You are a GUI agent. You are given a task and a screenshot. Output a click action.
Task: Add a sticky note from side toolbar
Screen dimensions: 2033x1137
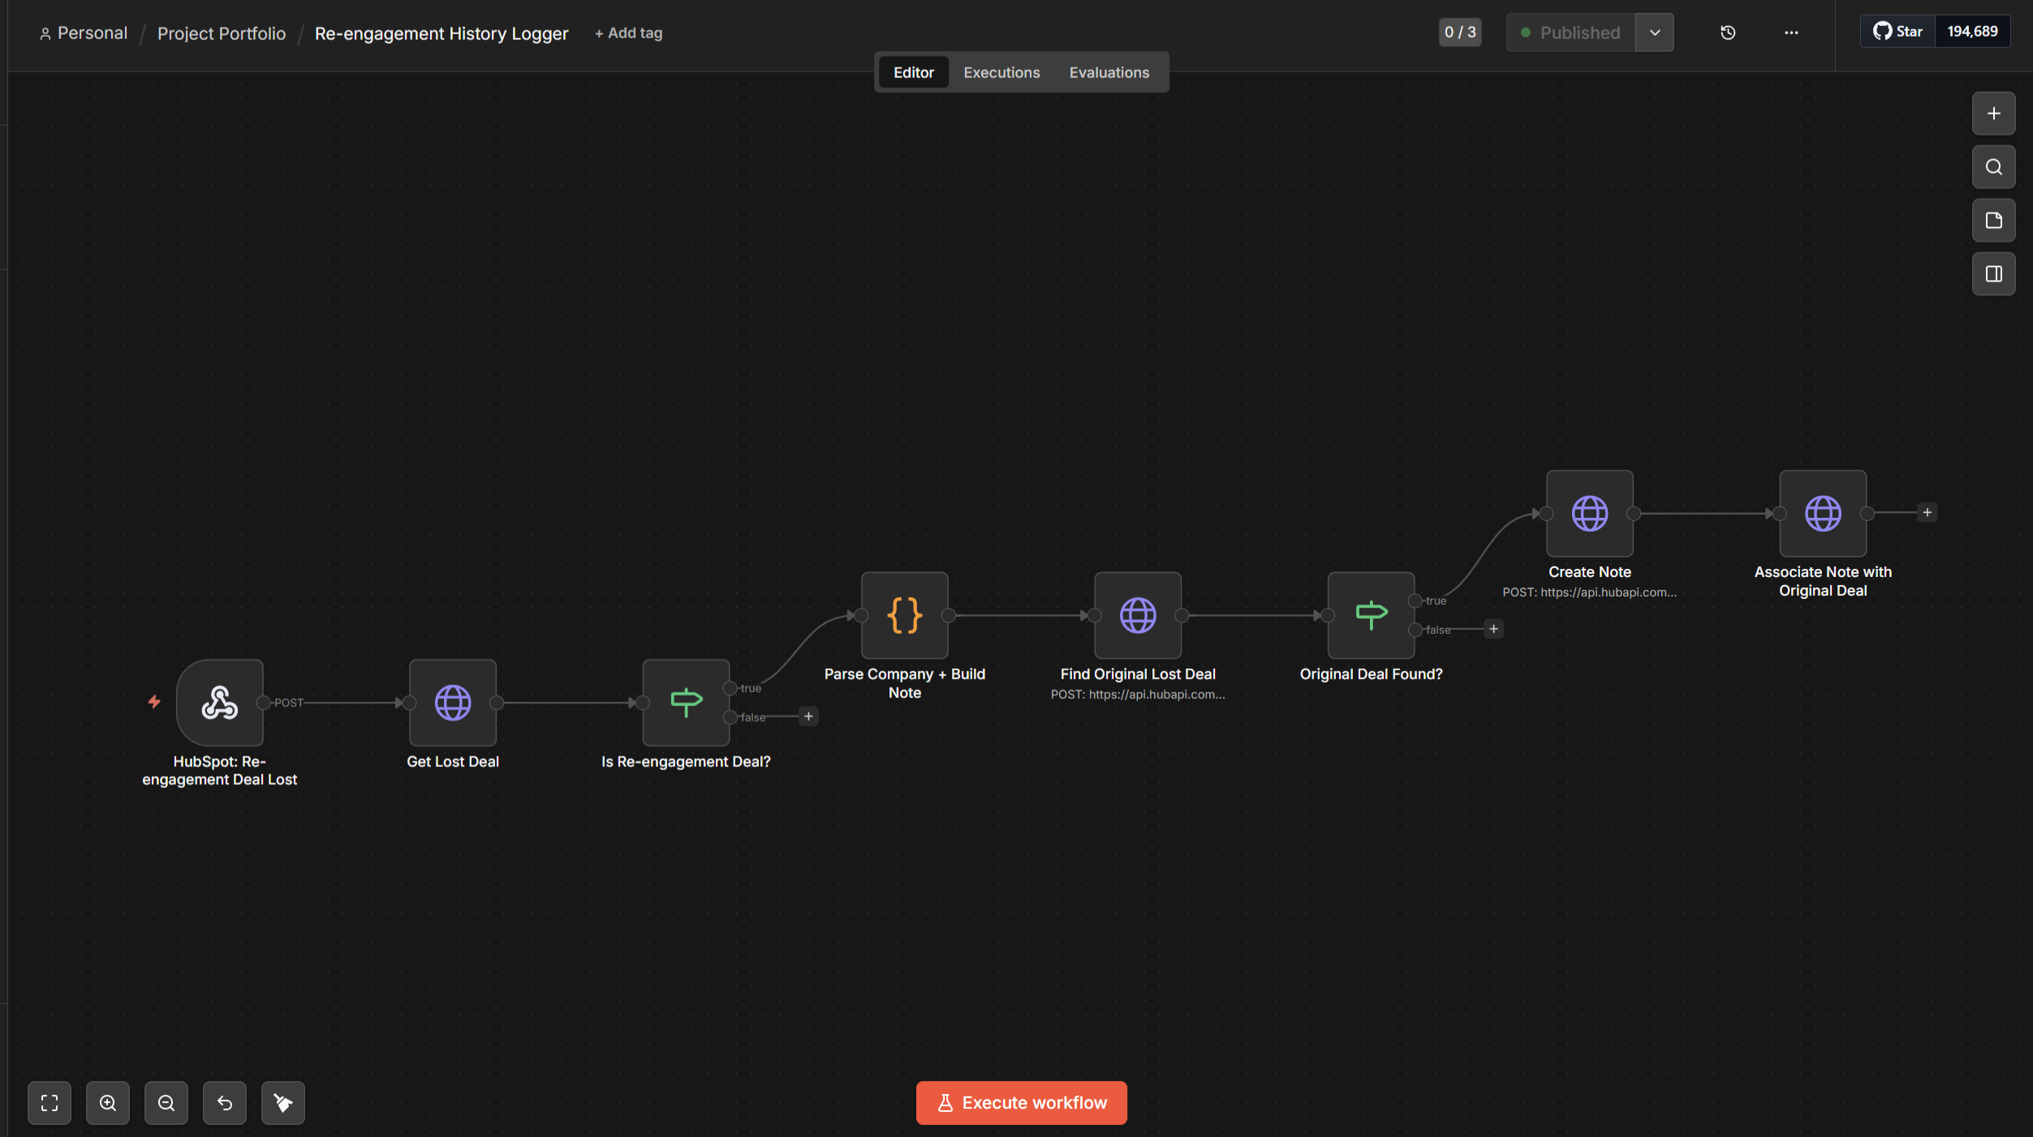click(x=1993, y=220)
